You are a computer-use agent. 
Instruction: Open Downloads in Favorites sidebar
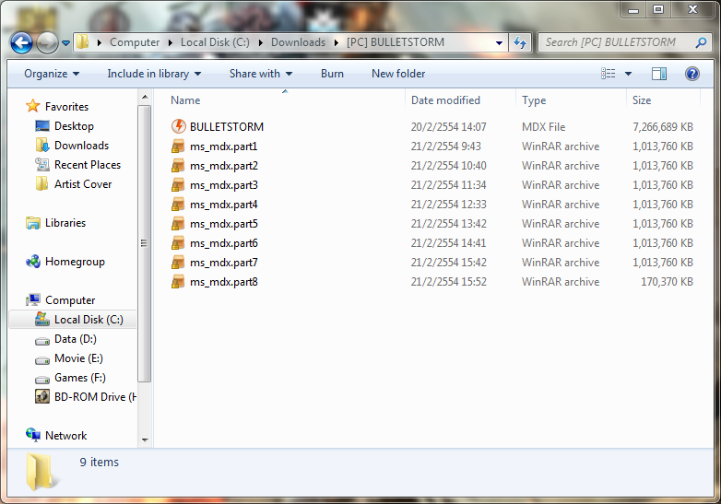[x=81, y=146]
